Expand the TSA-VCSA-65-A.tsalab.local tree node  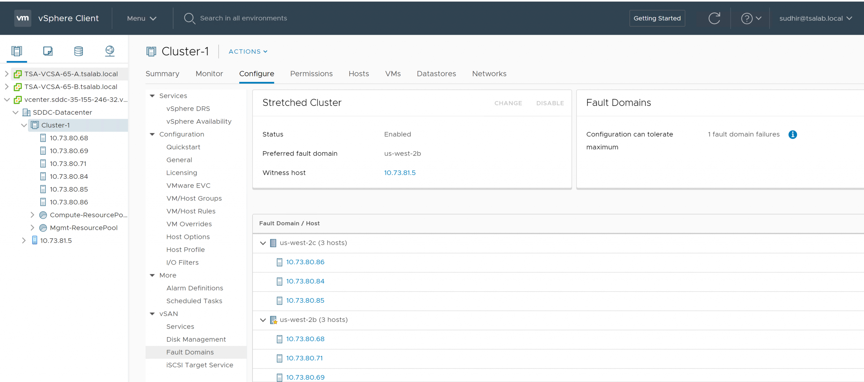[6, 74]
